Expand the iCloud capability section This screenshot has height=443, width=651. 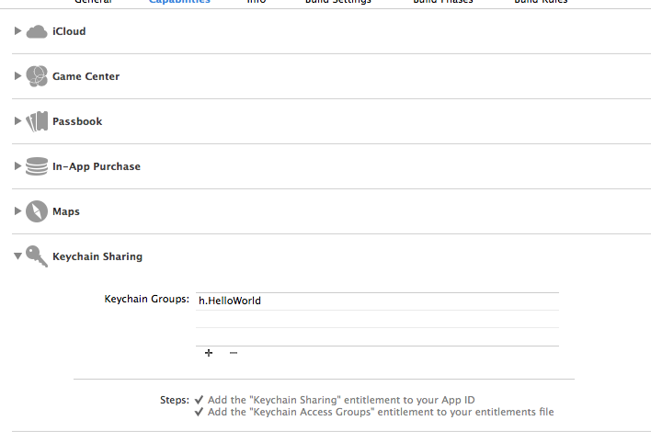(x=17, y=30)
